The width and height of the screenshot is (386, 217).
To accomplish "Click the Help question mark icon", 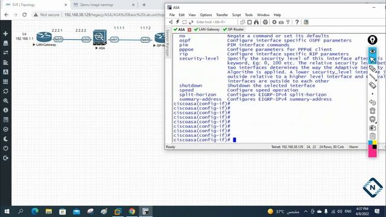I will tap(297, 22).
